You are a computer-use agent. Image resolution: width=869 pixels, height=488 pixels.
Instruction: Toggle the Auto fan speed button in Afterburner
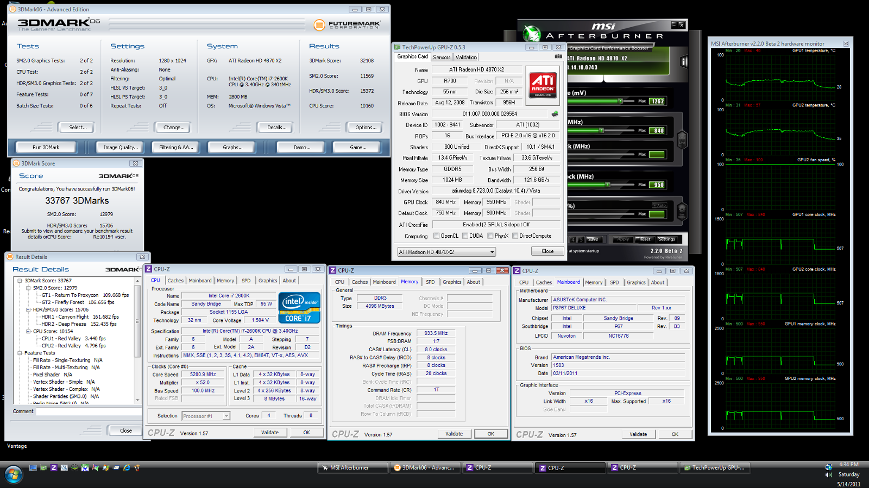(659, 205)
